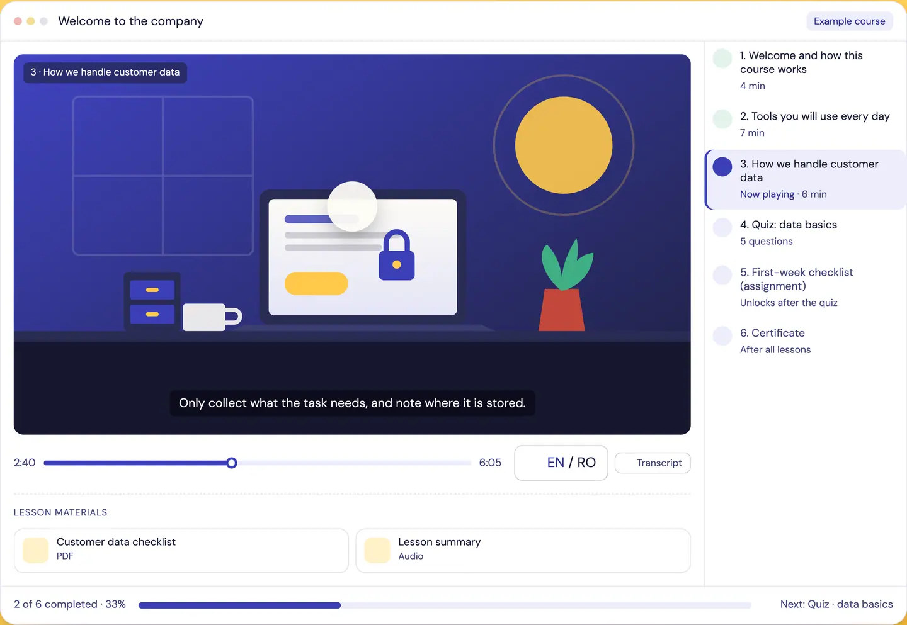Open the Transcript panel
This screenshot has height=625, width=907.
coord(653,463)
